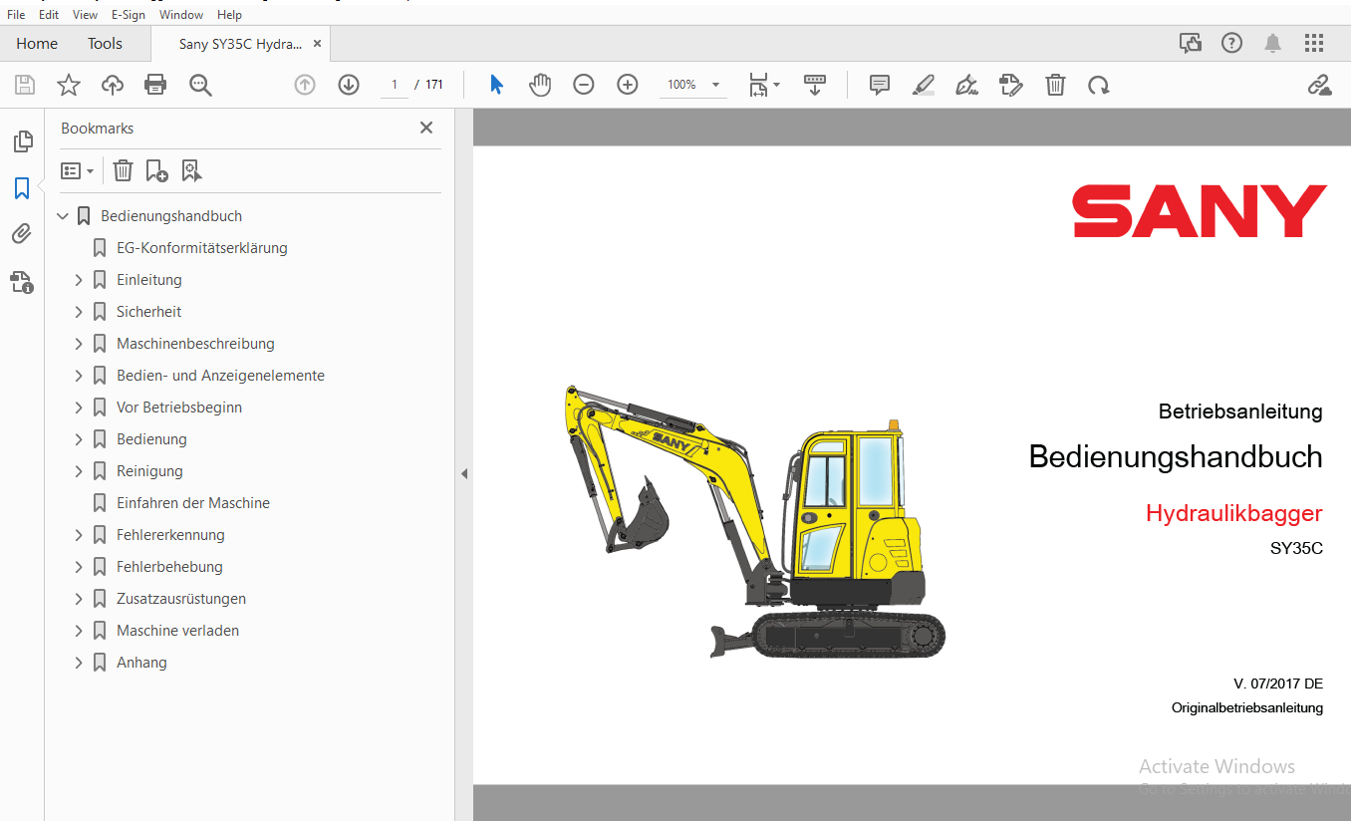The image size is (1351, 821).
Task: Expand the Einleitung bookmark
Action: (x=79, y=280)
